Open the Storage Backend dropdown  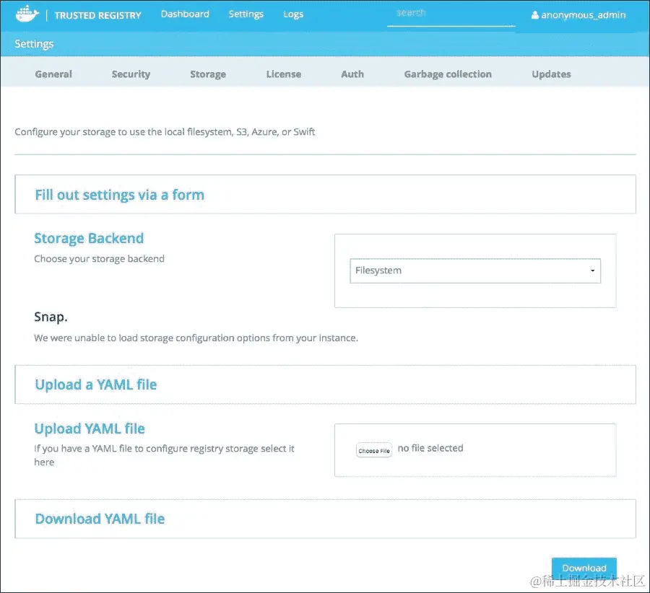point(474,271)
